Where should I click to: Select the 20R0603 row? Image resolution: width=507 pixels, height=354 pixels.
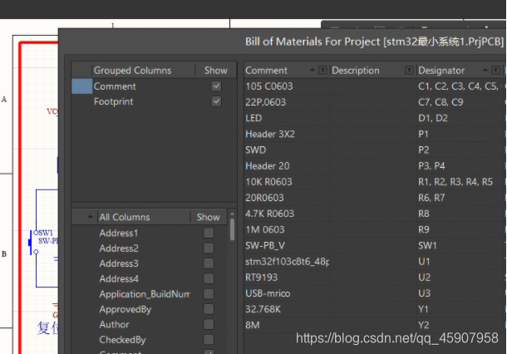tap(375, 198)
